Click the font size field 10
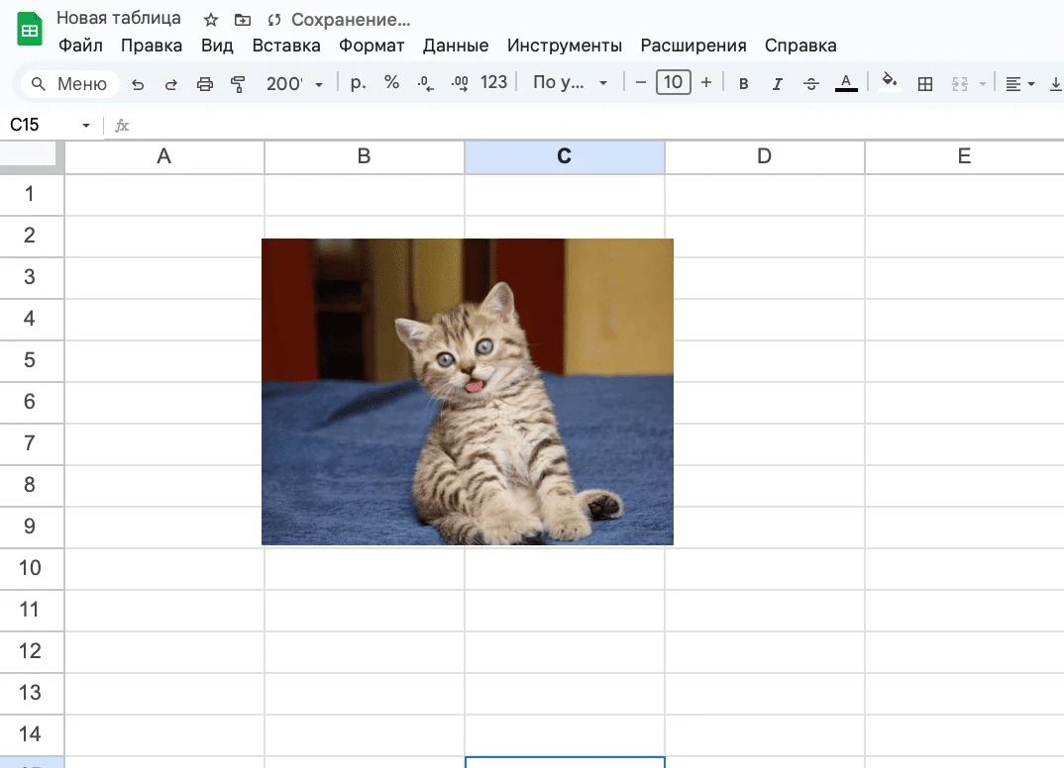This screenshot has width=1064, height=768. [673, 83]
